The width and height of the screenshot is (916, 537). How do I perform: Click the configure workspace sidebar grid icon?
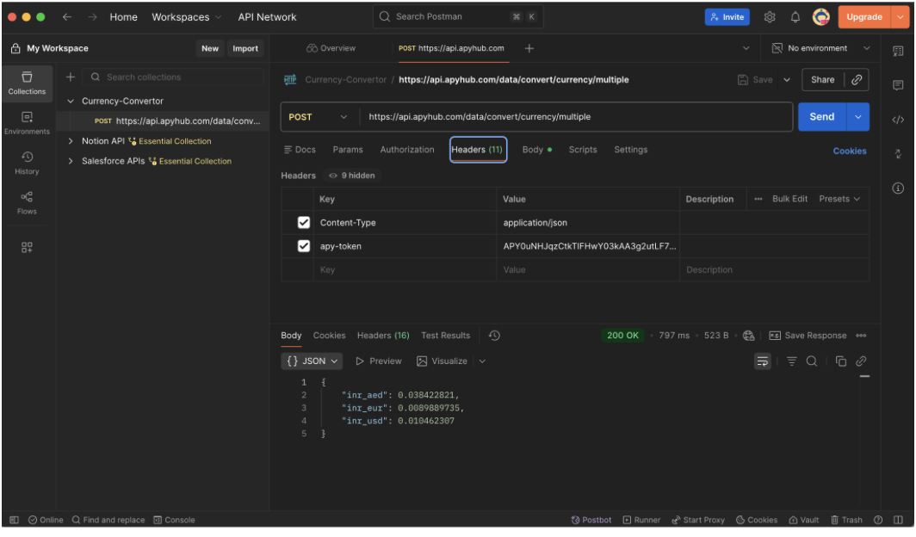click(27, 248)
